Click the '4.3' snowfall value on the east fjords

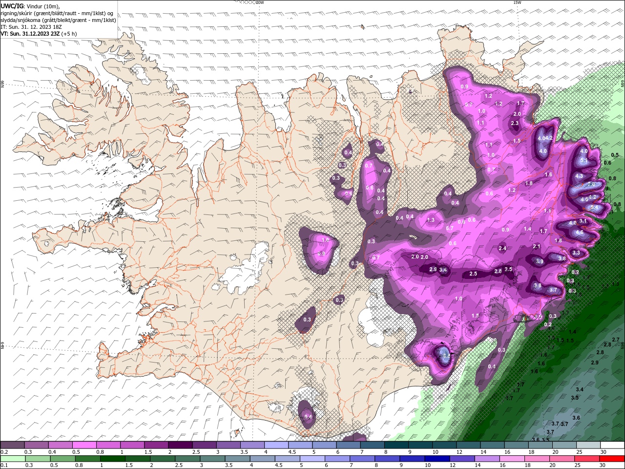[579, 176]
